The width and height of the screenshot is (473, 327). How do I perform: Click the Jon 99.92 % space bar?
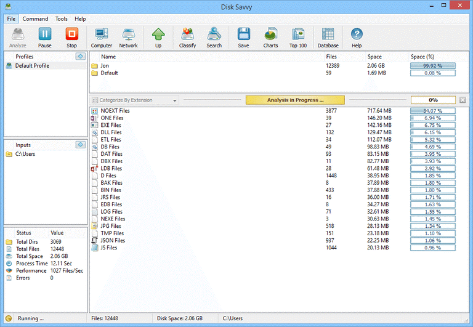(432, 66)
